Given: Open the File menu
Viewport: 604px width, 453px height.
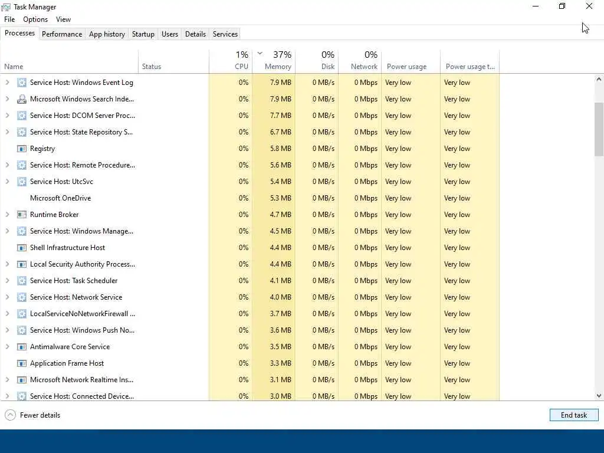Looking at the screenshot, I should click(9, 19).
